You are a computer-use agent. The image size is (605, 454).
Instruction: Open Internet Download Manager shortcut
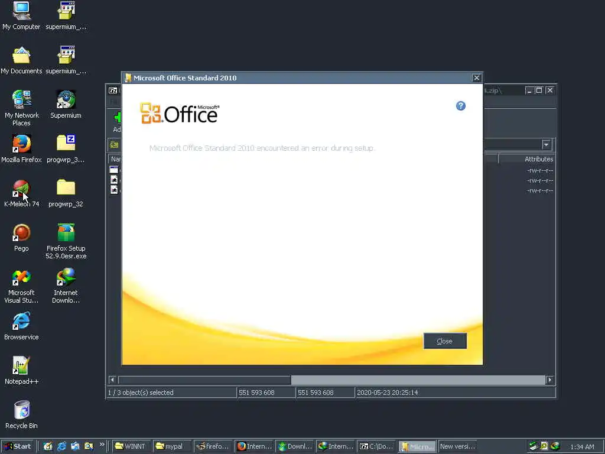click(x=66, y=286)
